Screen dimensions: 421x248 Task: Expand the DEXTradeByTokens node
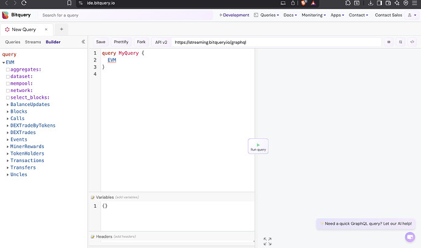click(x=7, y=126)
